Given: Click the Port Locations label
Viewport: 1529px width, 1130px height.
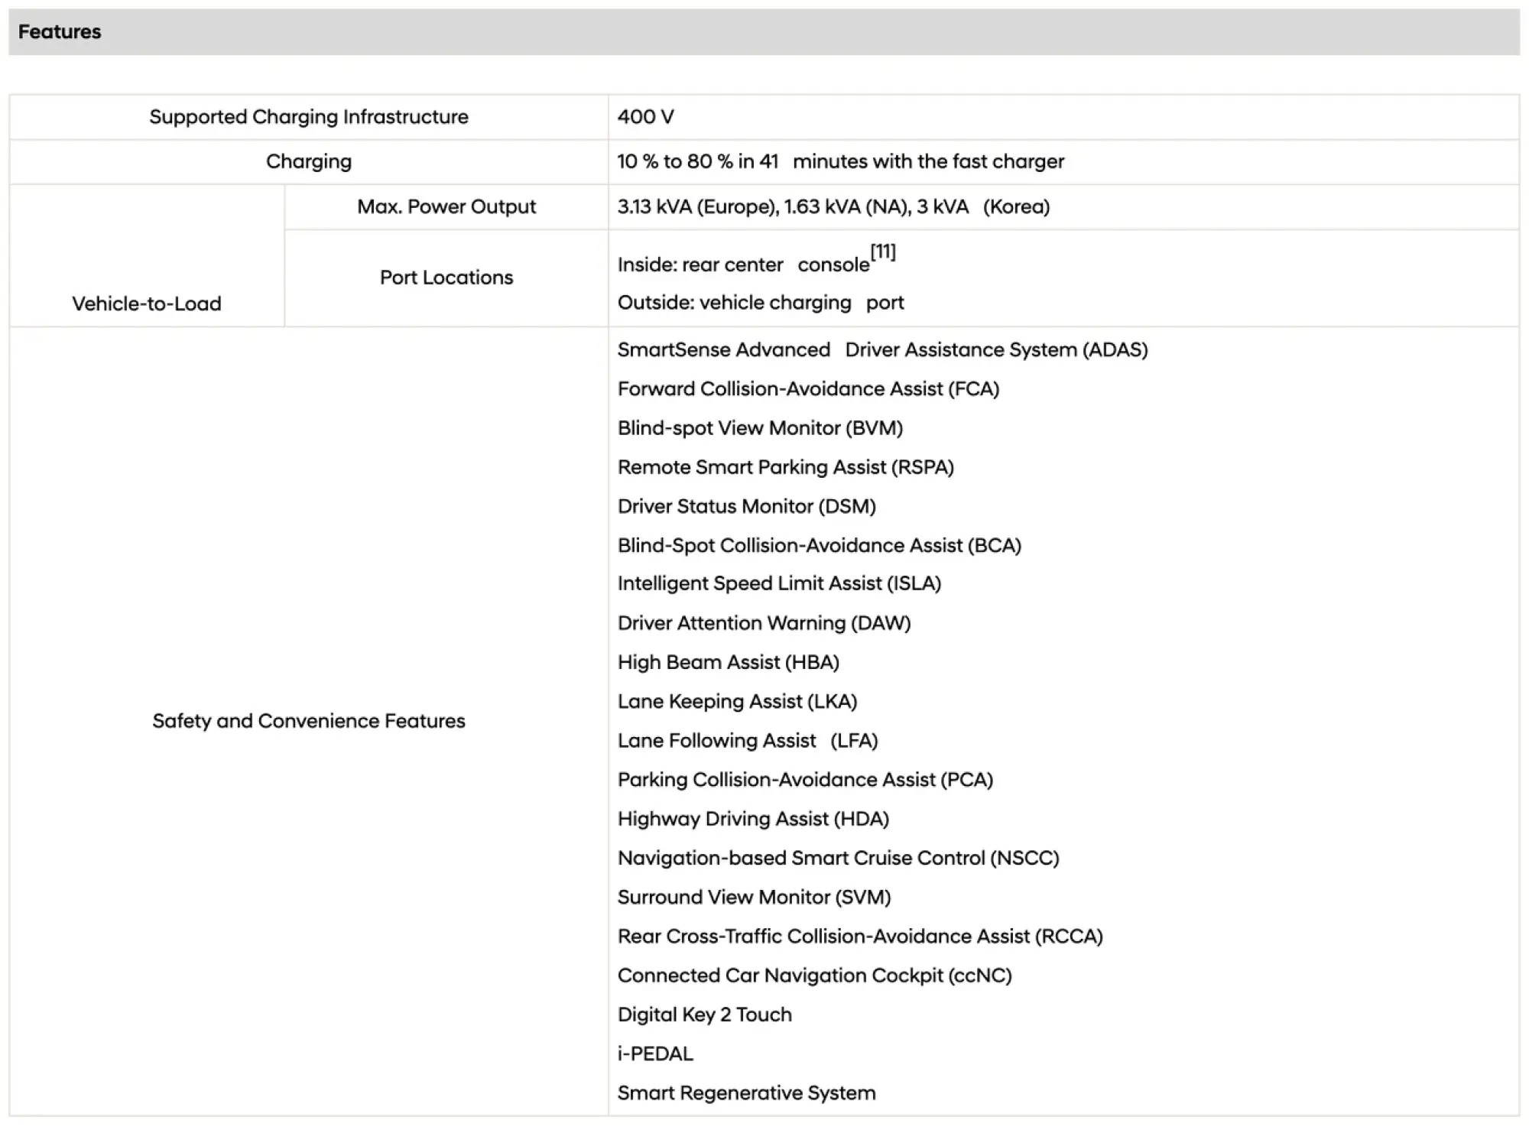Looking at the screenshot, I should [x=446, y=278].
